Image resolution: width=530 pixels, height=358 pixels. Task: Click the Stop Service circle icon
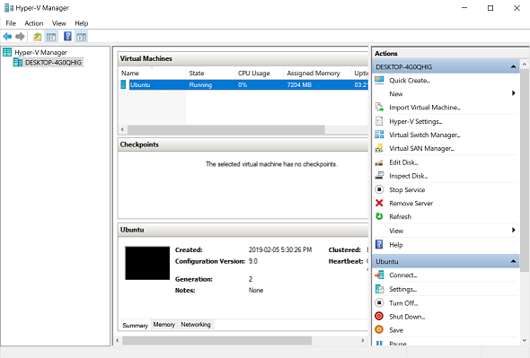coord(379,189)
